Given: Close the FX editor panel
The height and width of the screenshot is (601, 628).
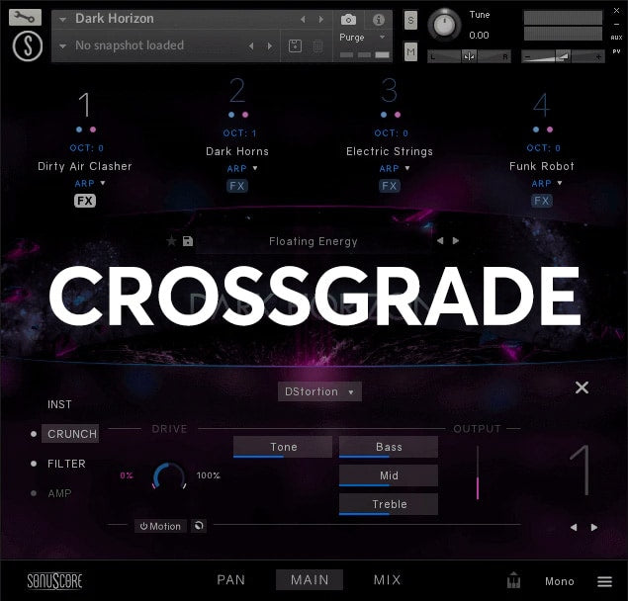Looking at the screenshot, I should pyautogui.click(x=582, y=387).
